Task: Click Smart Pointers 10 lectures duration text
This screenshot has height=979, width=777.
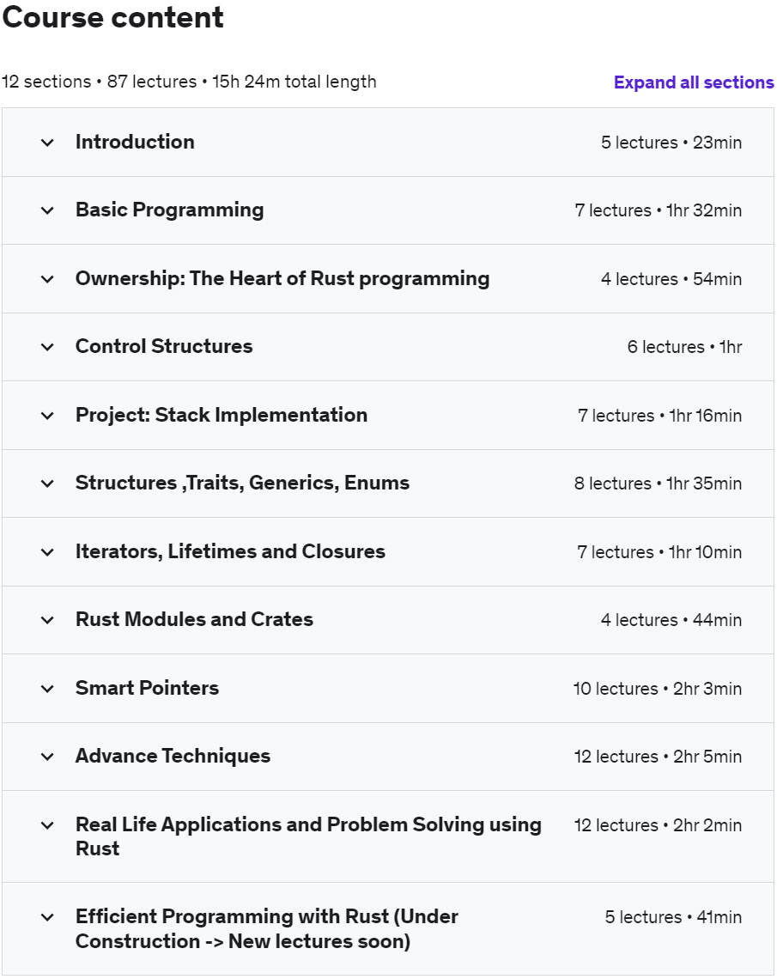Action: pos(657,689)
